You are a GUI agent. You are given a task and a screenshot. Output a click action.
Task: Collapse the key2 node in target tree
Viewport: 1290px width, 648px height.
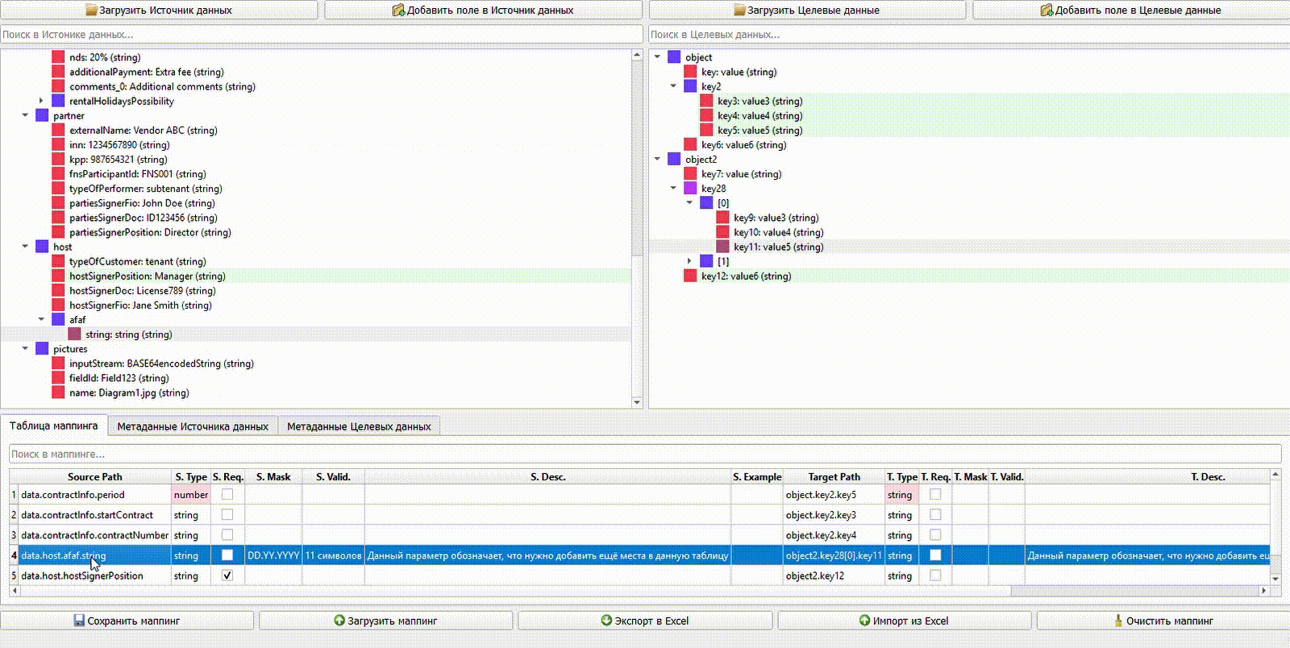673,86
